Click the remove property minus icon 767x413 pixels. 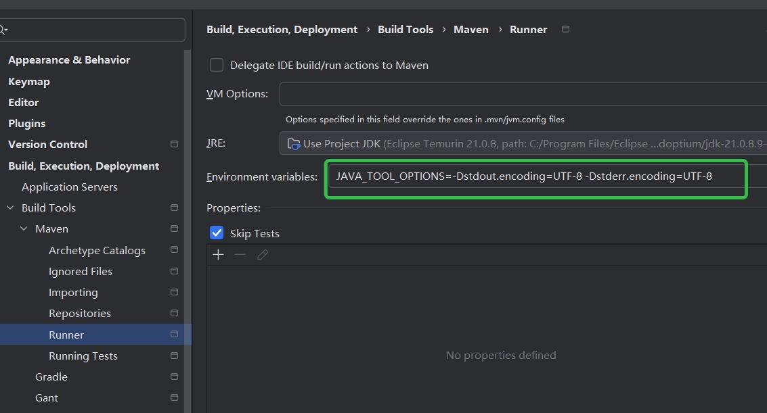(x=240, y=254)
